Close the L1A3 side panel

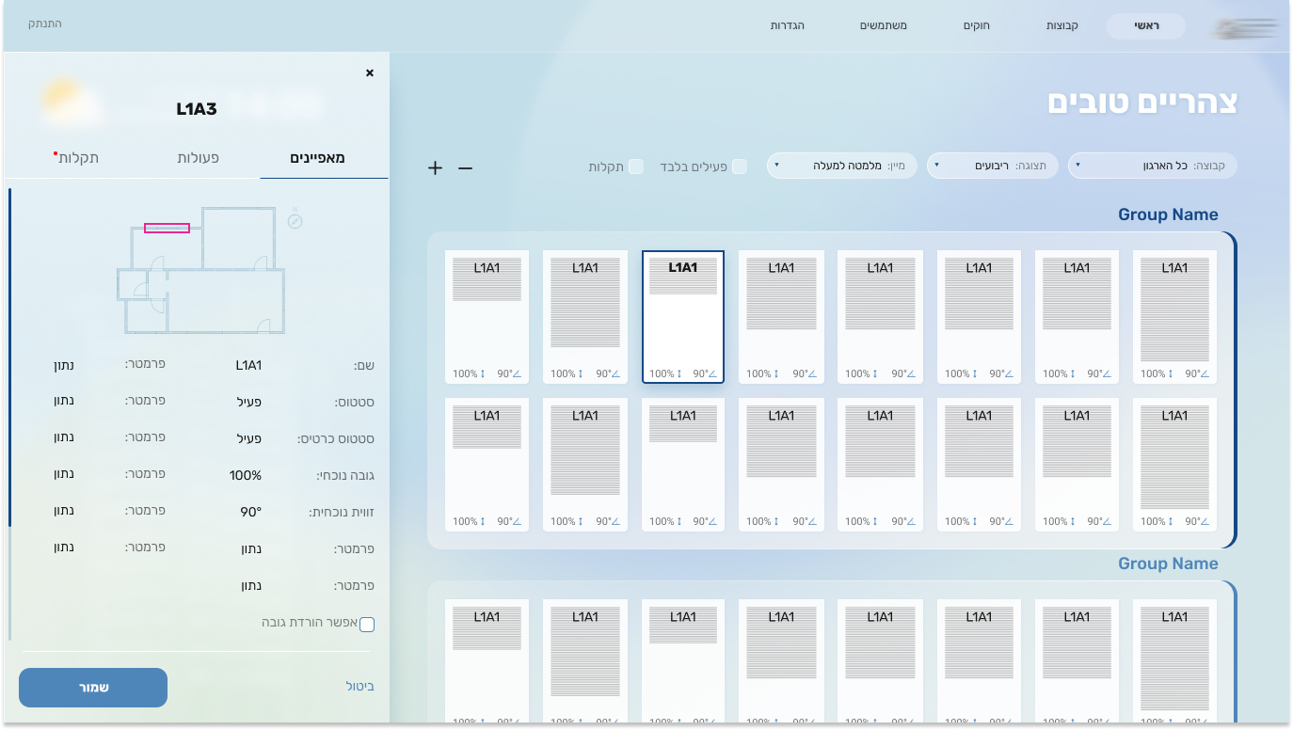coord(370,72)
